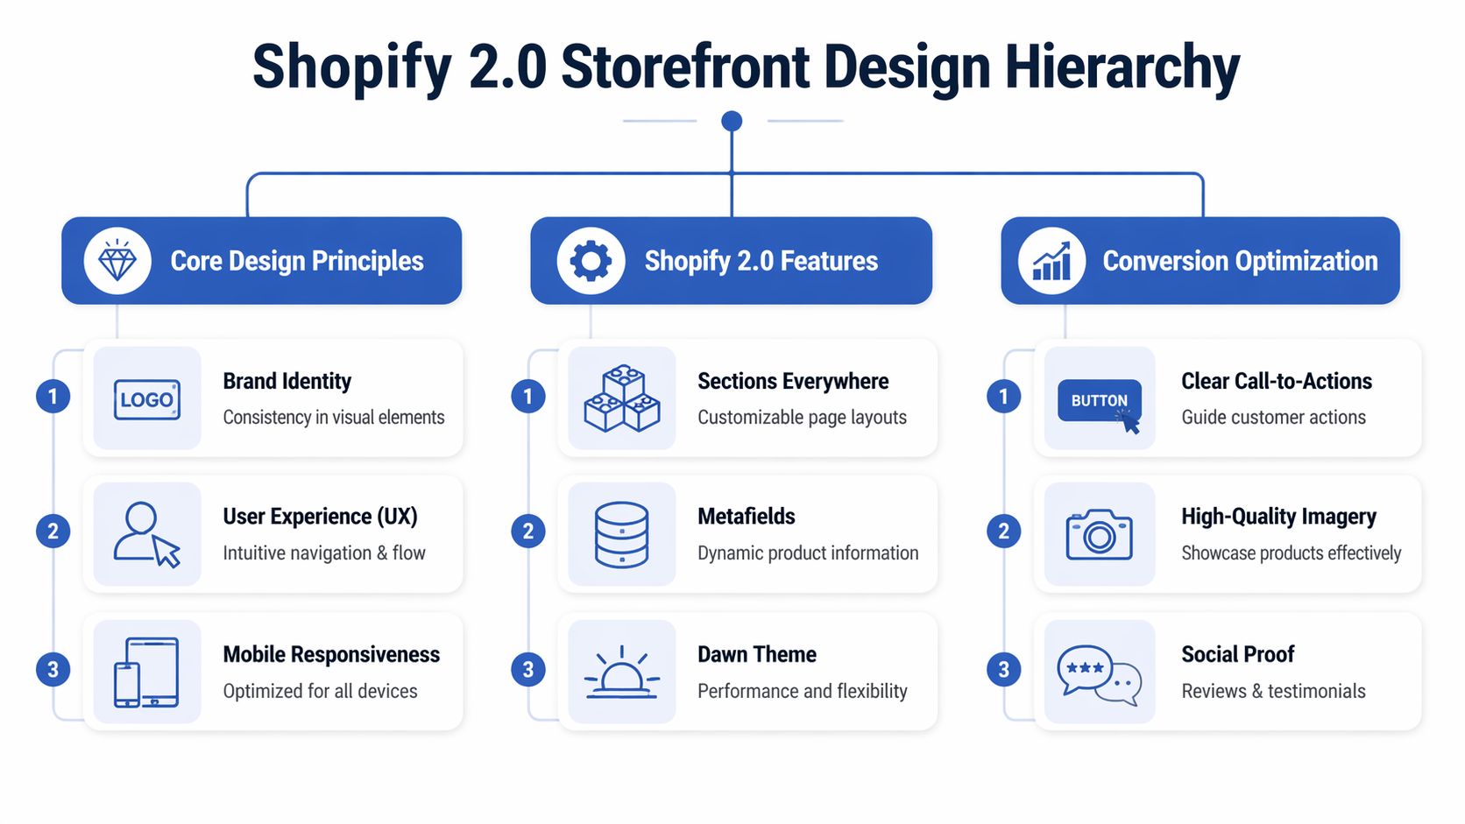Select the LOGO icon beside Brand Identity
1465x824 pixels.
click(147, 399)
